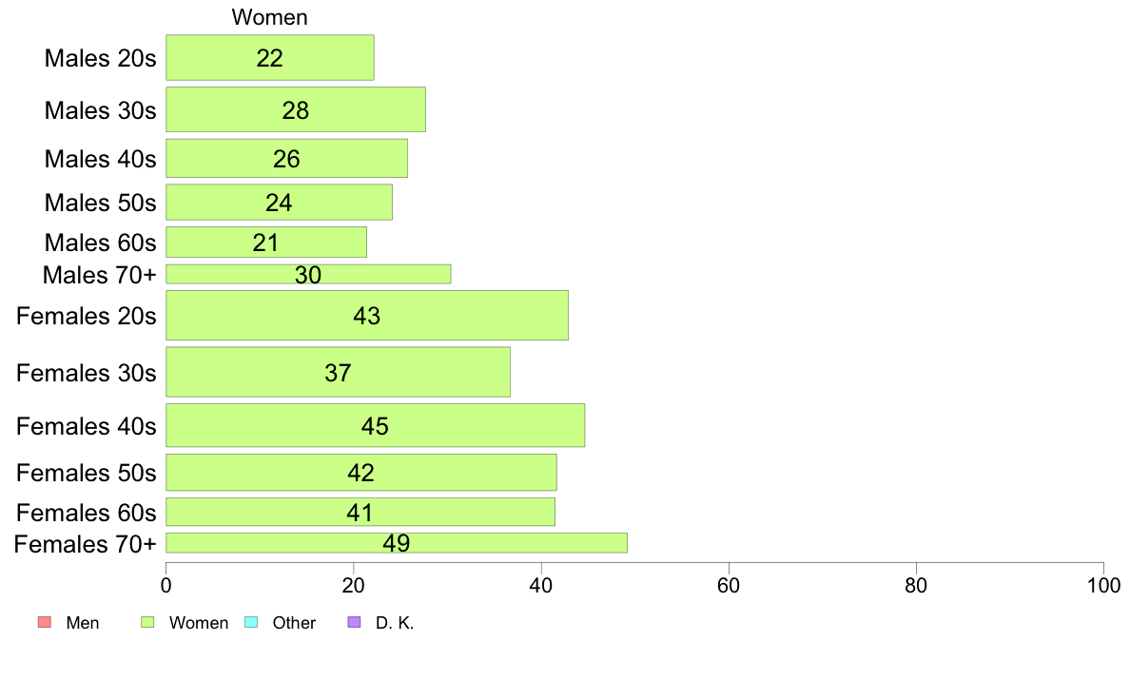Screen dimensions: 1130x700
Task: Select the thin Males 70+ bar
Action: pyautogui.click(x=308, y=274)
